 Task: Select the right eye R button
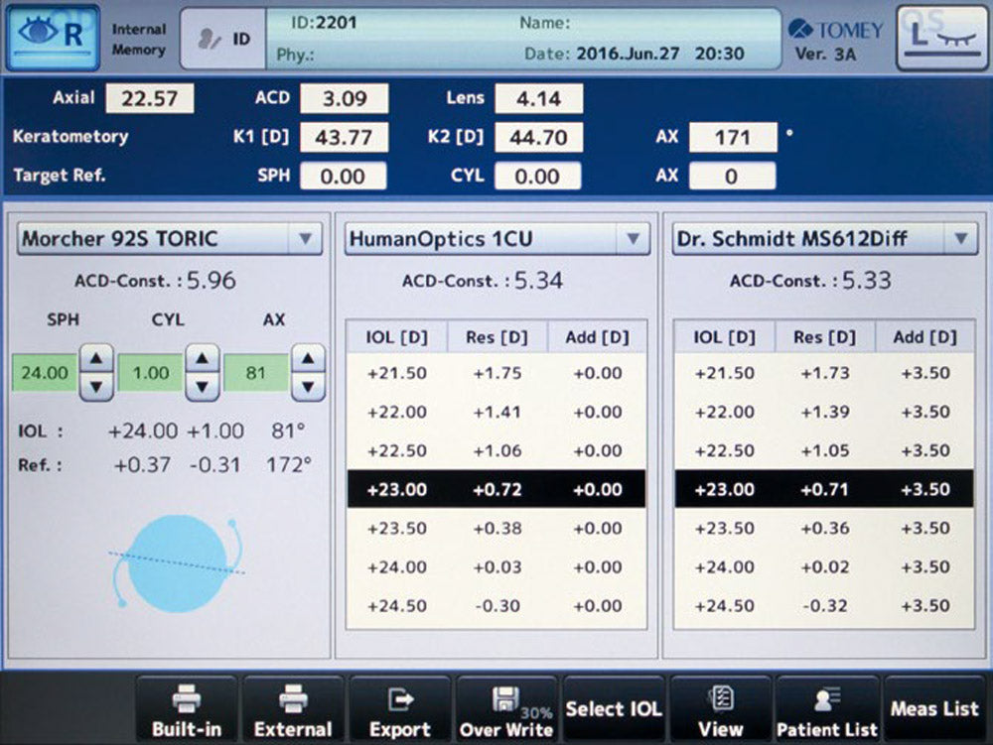54,36
